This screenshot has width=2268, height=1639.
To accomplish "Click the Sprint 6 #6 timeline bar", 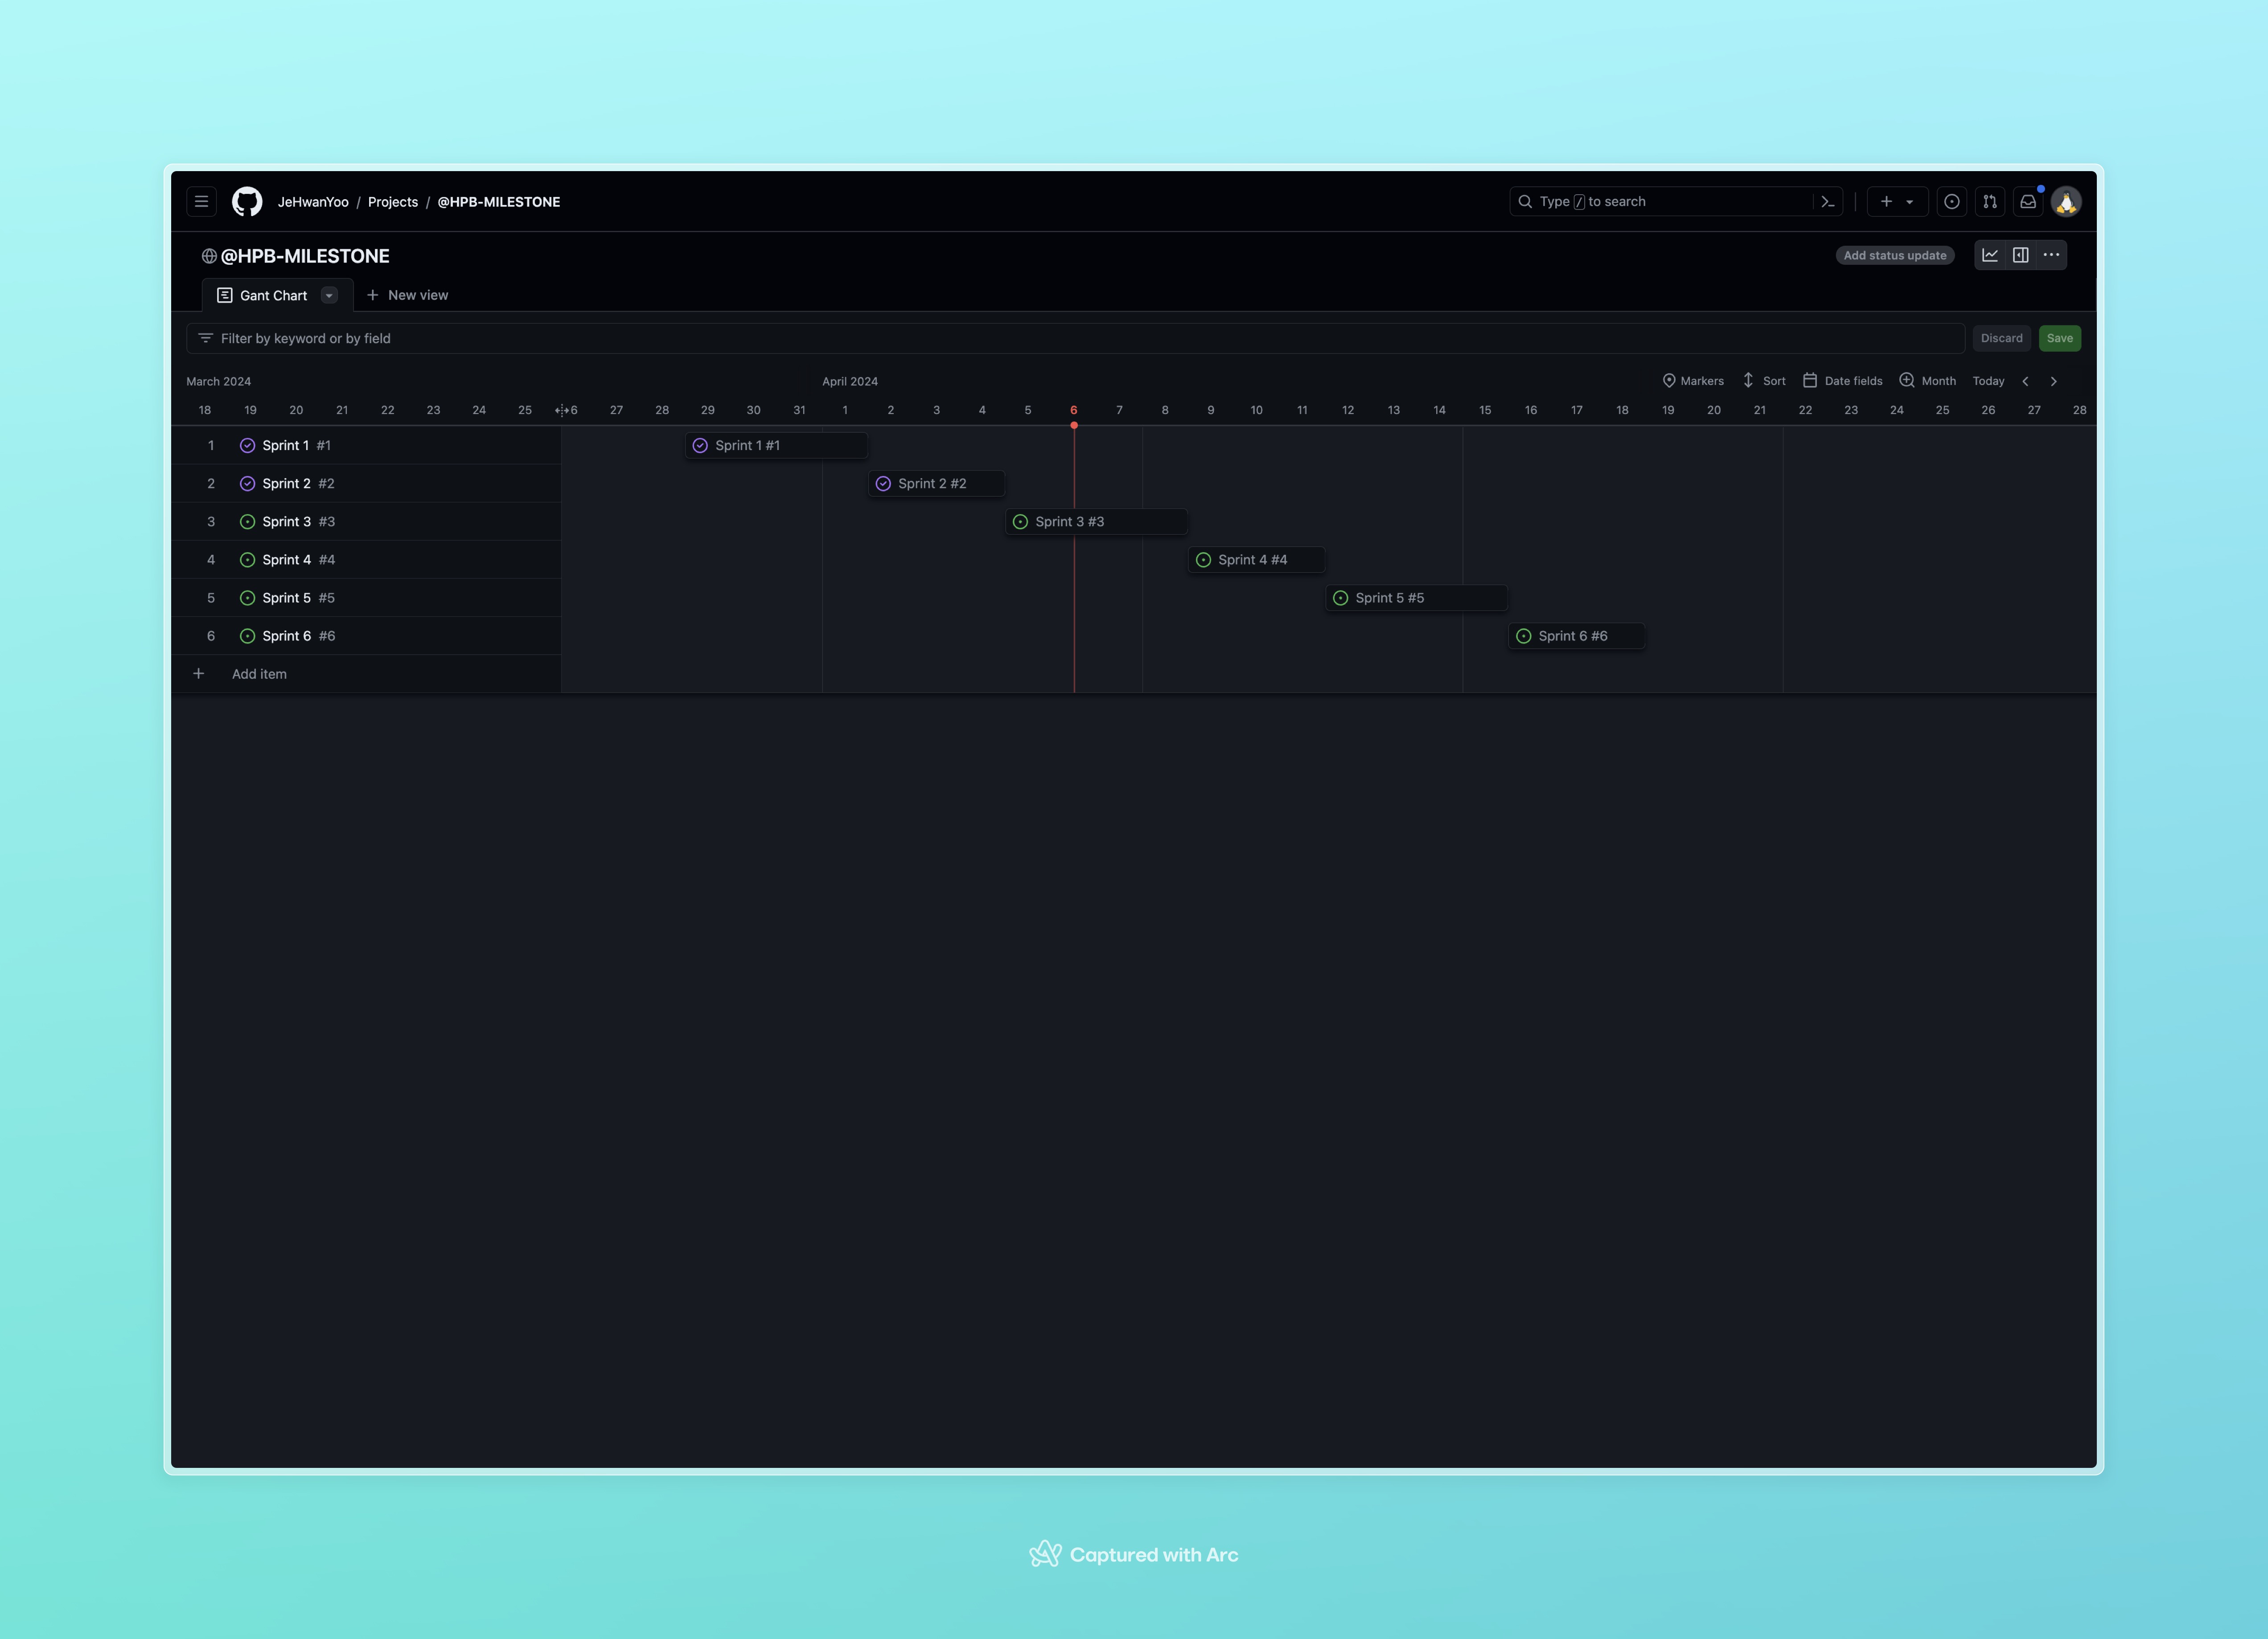I will tap(1577, 635).
